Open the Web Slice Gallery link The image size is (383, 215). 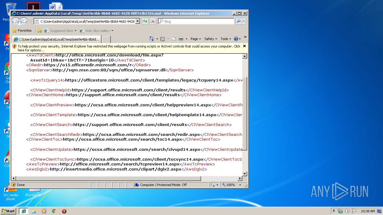(x=95, y=31)
